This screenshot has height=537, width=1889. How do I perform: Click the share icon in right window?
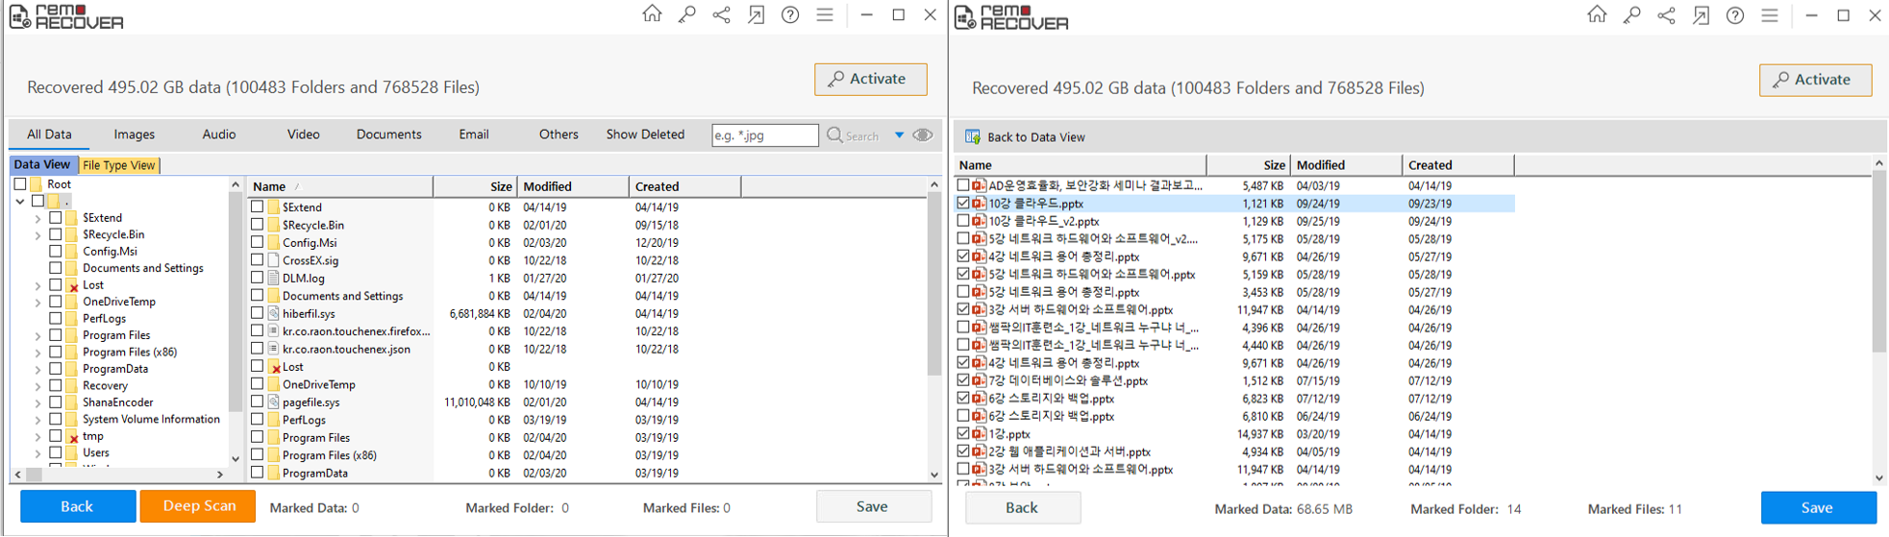pos(1666,15)
